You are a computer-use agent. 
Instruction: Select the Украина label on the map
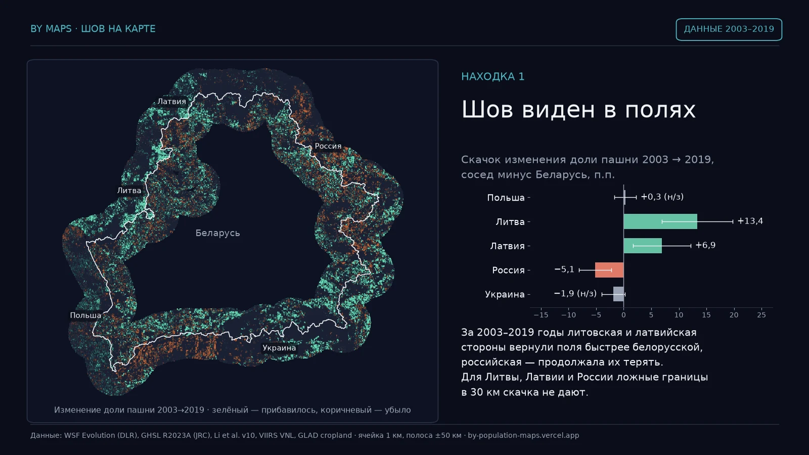[279, 348]
